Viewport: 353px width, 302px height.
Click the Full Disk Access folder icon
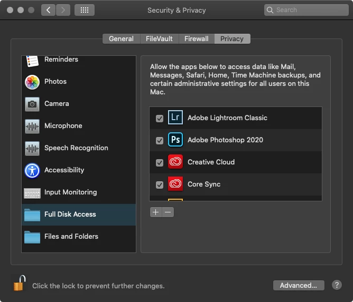click(x=32, y=215)
